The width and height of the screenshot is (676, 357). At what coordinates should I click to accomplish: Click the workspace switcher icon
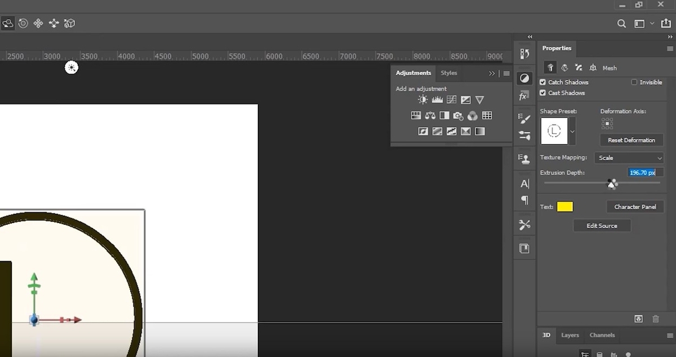[x=639, y=24]
